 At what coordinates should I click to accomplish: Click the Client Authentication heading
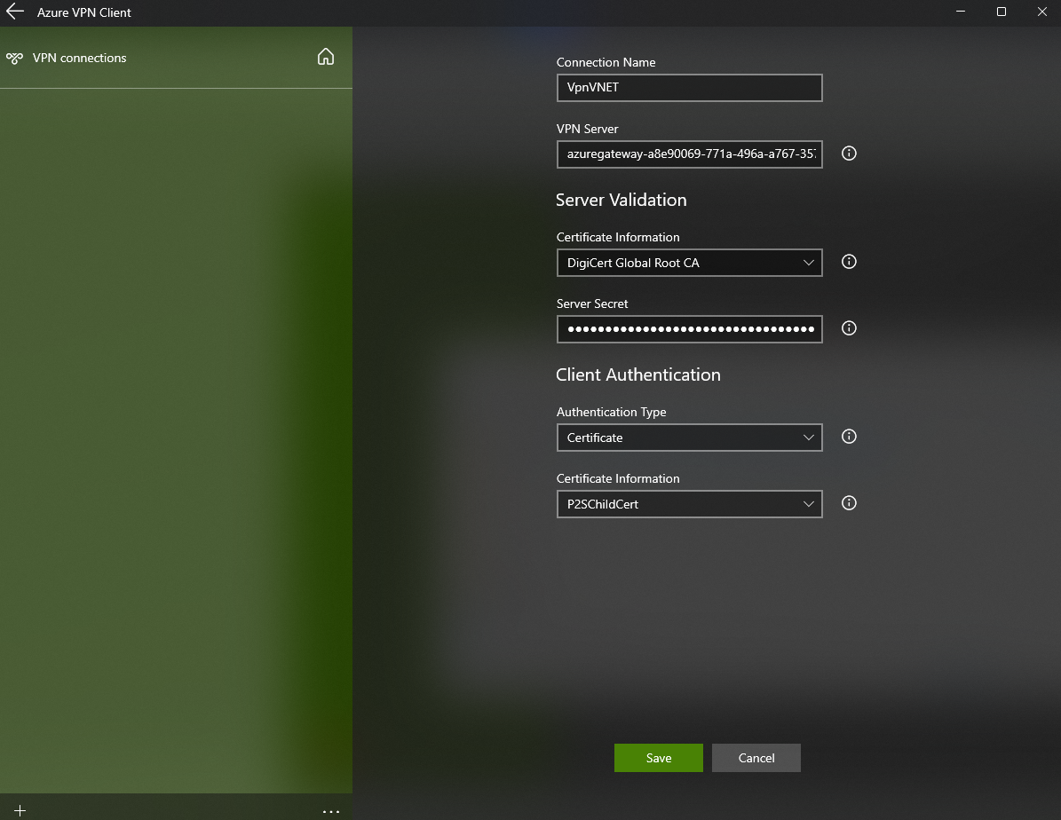tap(638, 375)
